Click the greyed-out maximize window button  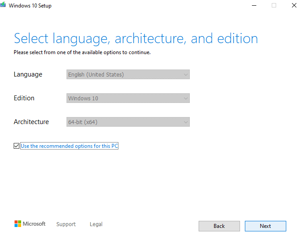pyautogui.click(x=274, y=5)
